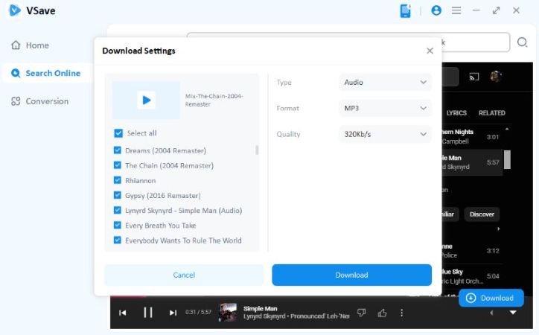This screenshot has width=539, height=335.
Task: Click the Home sidebar icon
Action: pyautogui.click(x=16, y=45)
